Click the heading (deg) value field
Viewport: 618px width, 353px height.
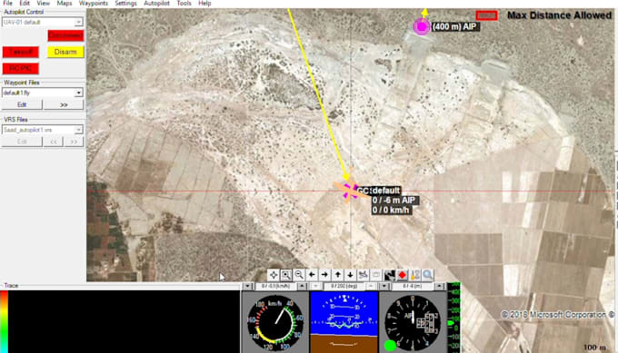pos(344,286)
